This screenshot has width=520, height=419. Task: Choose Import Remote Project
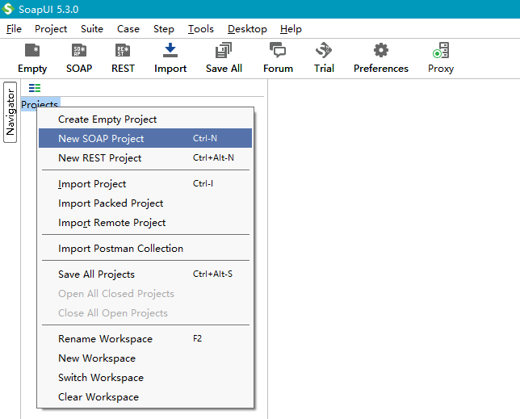(145, 223)
